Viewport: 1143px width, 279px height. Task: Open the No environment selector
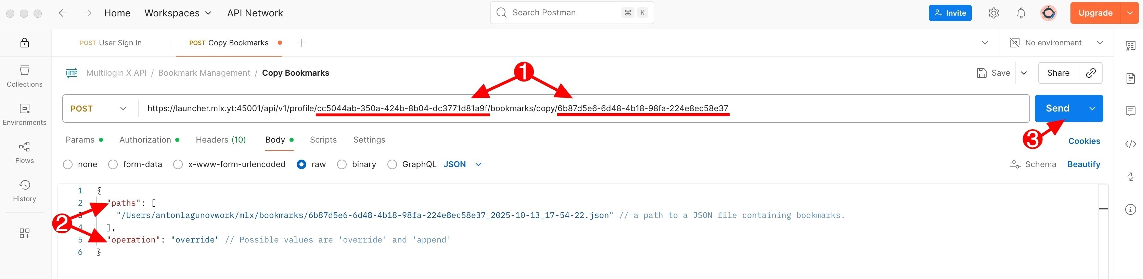click(x=1056, y=42)
